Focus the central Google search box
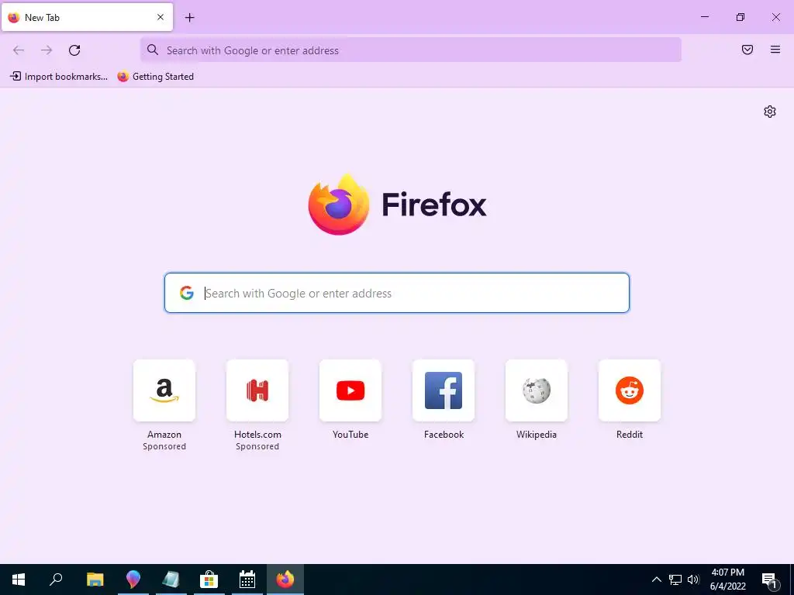Screen dimensions: 794x595 click(397, 293)
